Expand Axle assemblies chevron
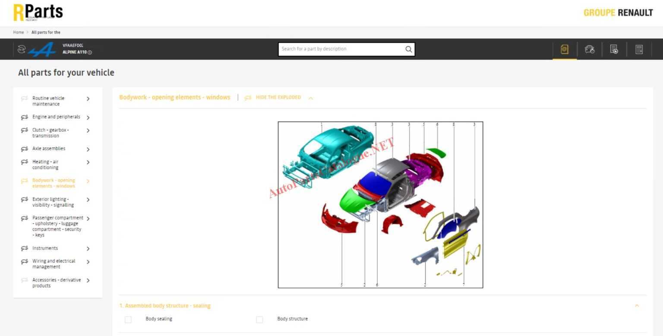 (88, 149)
